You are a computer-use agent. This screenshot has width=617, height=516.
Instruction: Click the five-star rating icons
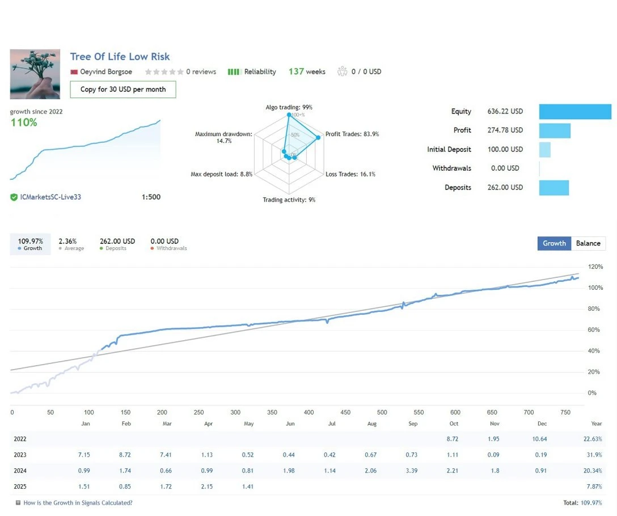[164, 72]
